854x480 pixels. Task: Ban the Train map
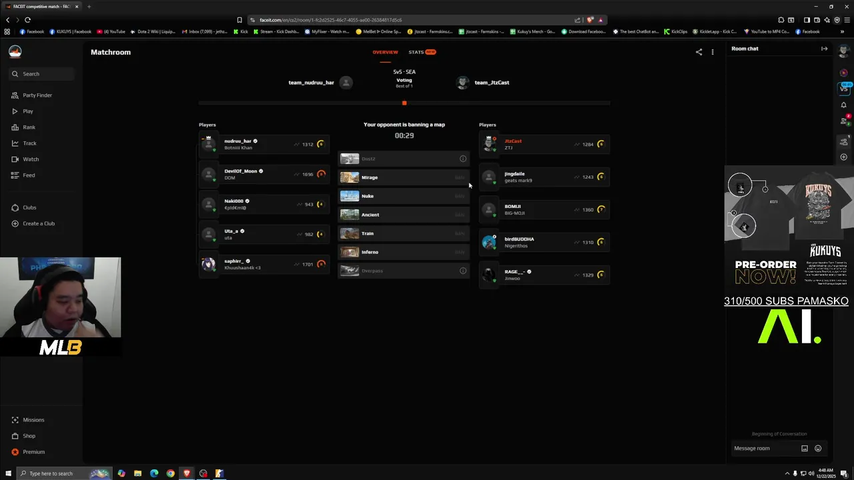pos(459,233)
